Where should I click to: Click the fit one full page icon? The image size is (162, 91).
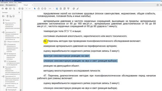61,9
